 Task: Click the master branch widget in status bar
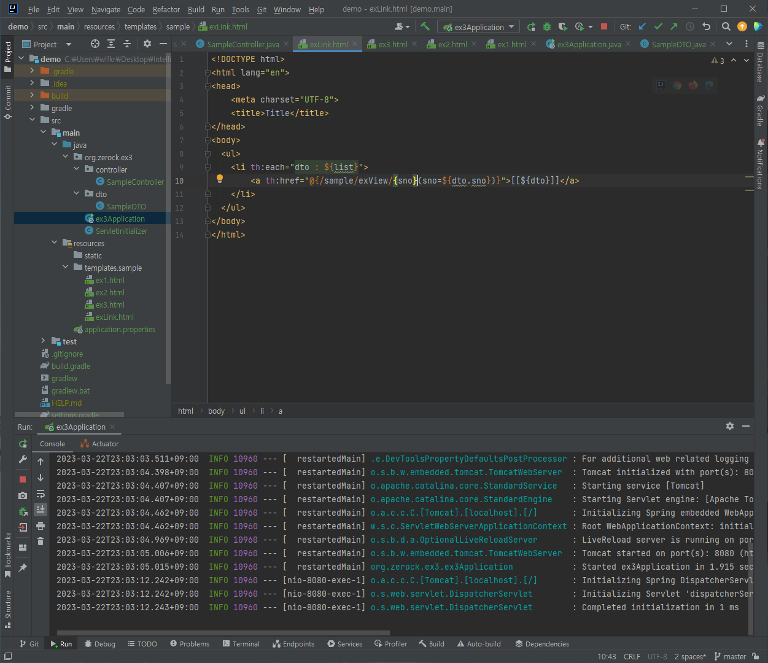coord(730,656)
